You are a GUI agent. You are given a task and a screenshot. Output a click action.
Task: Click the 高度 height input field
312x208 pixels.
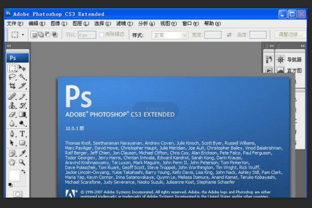pos(258,35)
